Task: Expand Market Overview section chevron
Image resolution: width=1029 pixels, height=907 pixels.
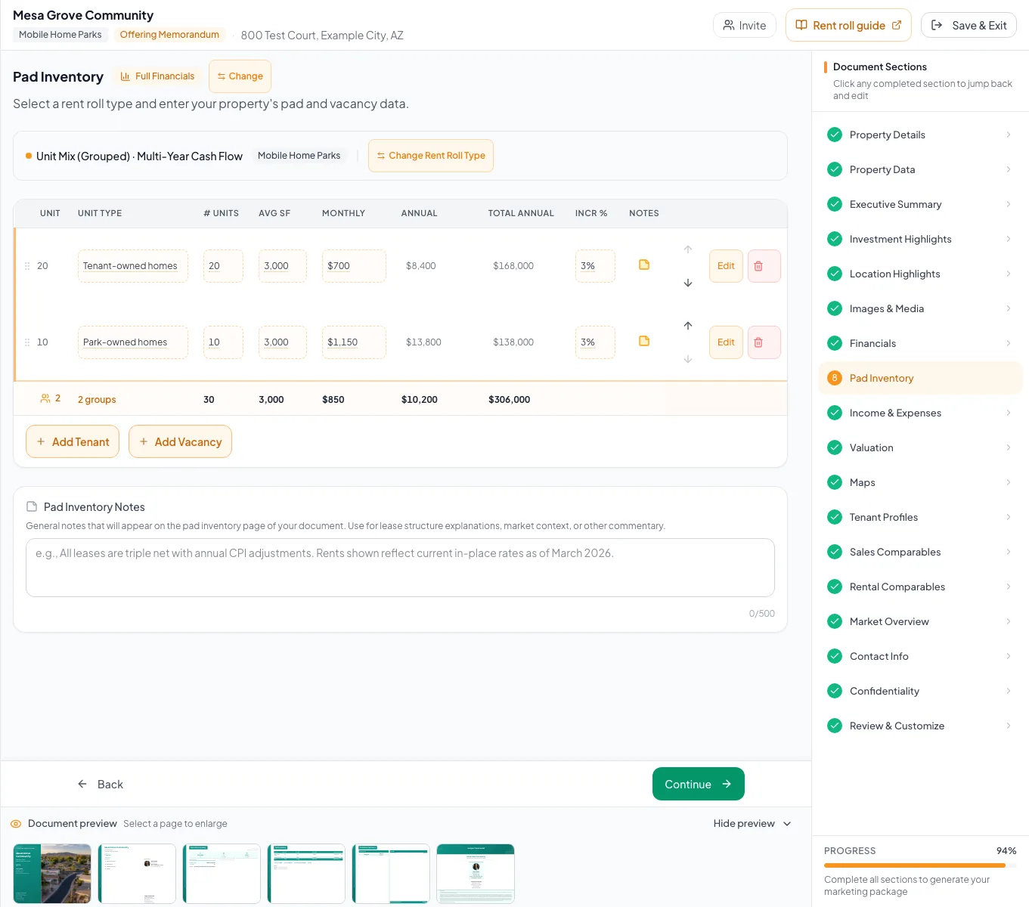Action: (1009, 621)
